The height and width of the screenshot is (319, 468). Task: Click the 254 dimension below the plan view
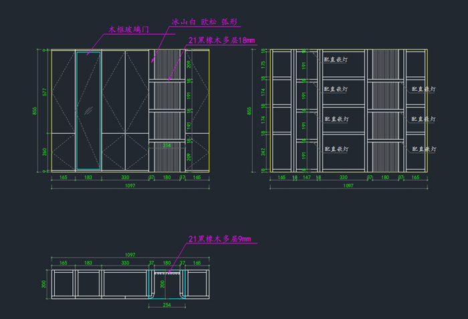click(167, 304)
